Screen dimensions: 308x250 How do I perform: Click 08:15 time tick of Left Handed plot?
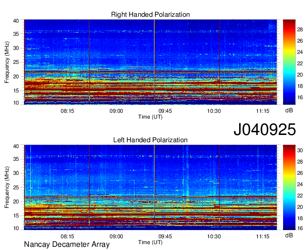tap(67, 236)
